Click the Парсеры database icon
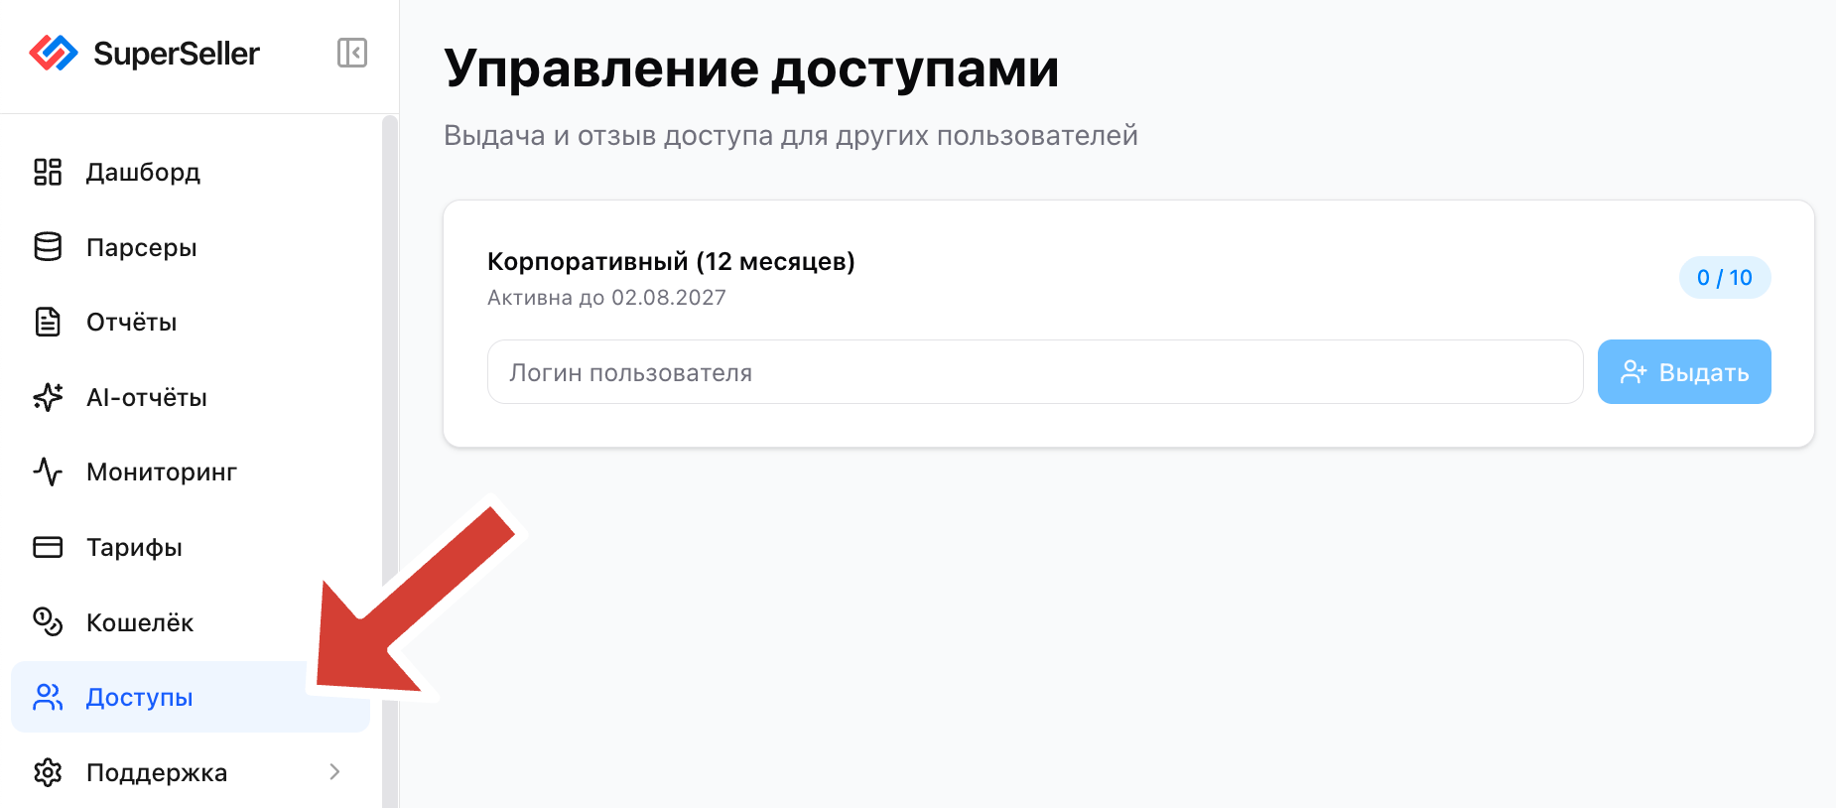 (48, 247)
